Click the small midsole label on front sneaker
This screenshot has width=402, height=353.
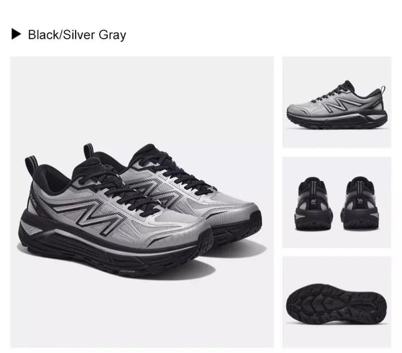click(128, 271)
